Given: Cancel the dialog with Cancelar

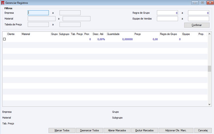Looking at the screenshot, I should [x=203, y=131].
